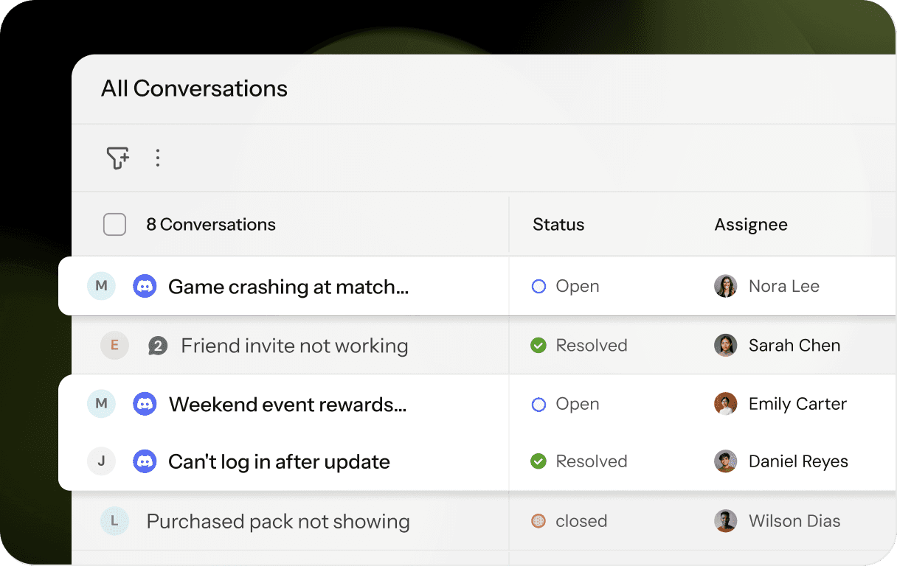Click M avatar on Game crashing row
Screen dimensions: 897x566
pos(101,286)
